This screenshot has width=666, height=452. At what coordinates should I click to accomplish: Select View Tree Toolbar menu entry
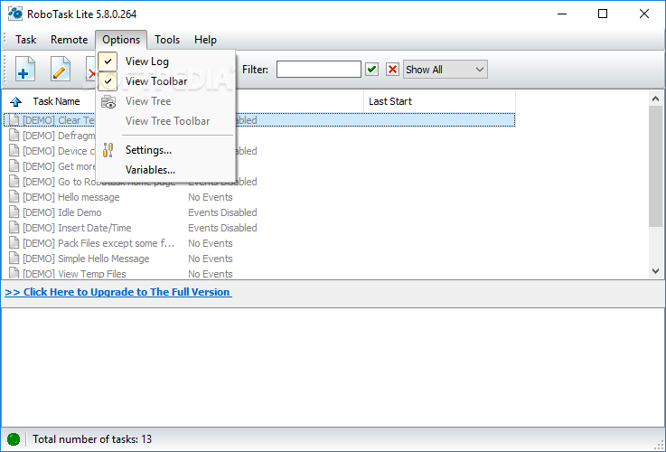(x=165, y=121)
